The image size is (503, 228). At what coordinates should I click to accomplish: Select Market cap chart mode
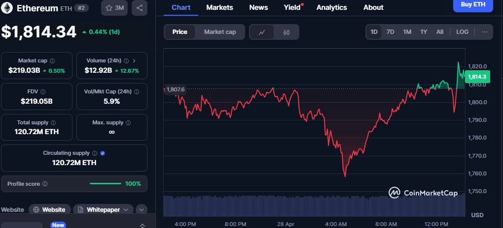(220, 32)
